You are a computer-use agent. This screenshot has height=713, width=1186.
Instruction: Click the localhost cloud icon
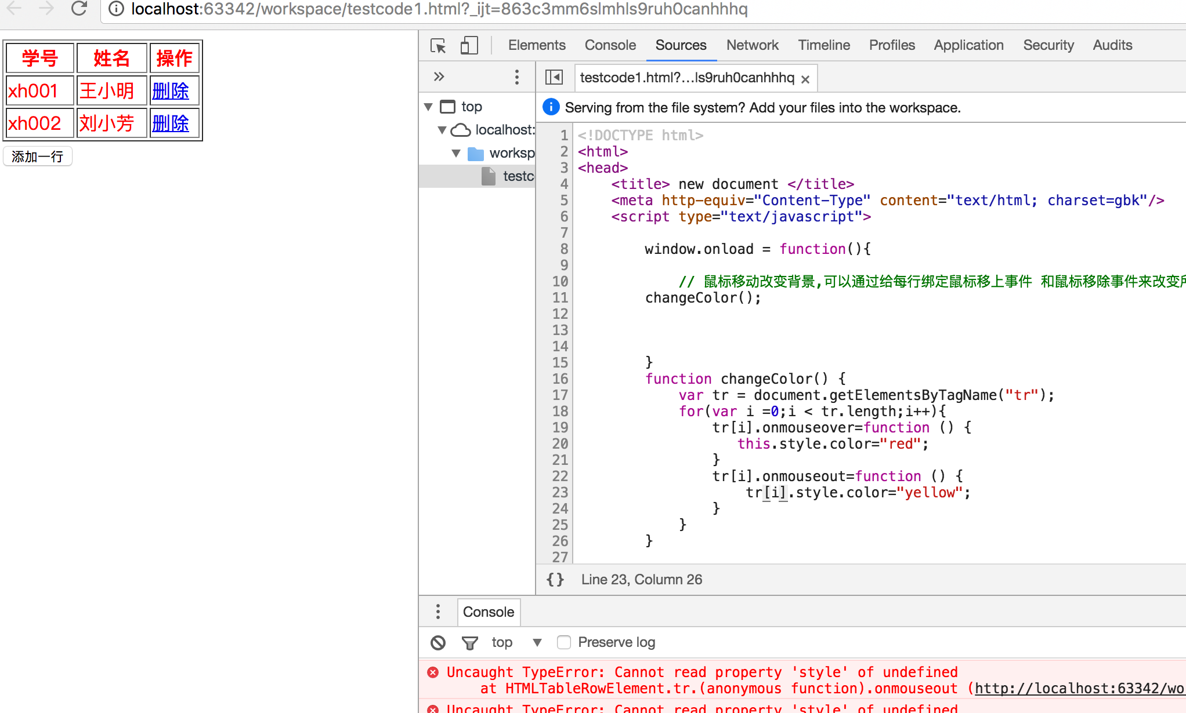click(x=461, y=130)
